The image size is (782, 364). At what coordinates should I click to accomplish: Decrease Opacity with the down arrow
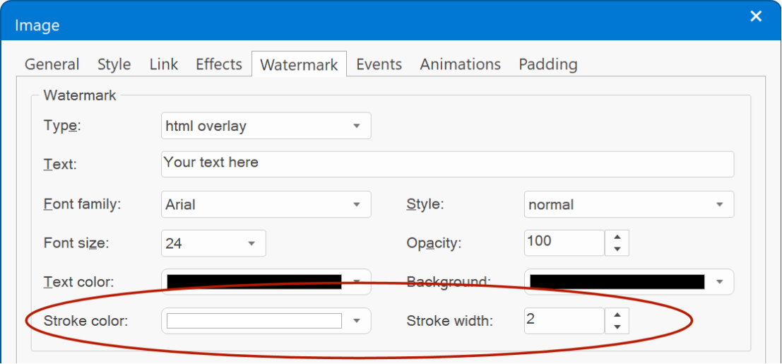(x=617, y=249)
